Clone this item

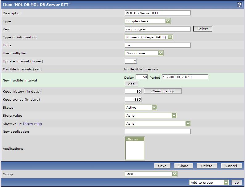coord(183,166)
